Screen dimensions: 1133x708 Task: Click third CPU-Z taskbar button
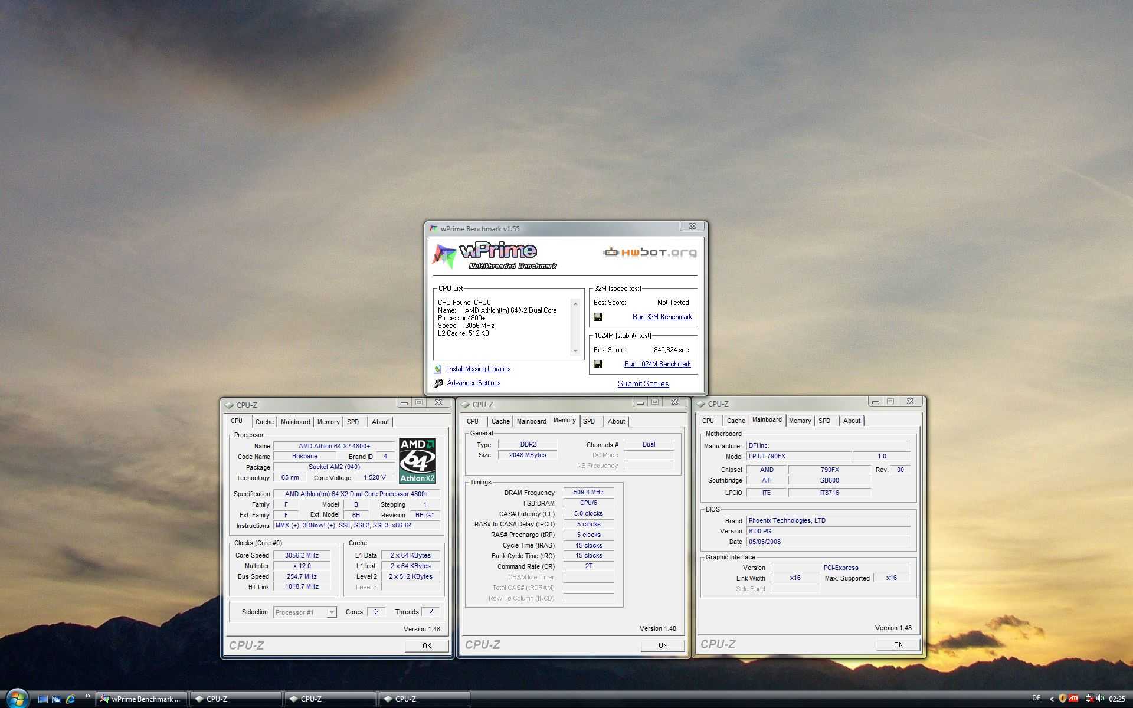425,699
